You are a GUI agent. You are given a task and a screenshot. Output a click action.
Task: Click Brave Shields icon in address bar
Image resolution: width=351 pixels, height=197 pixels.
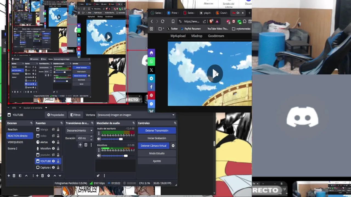[x=211, y=21]
